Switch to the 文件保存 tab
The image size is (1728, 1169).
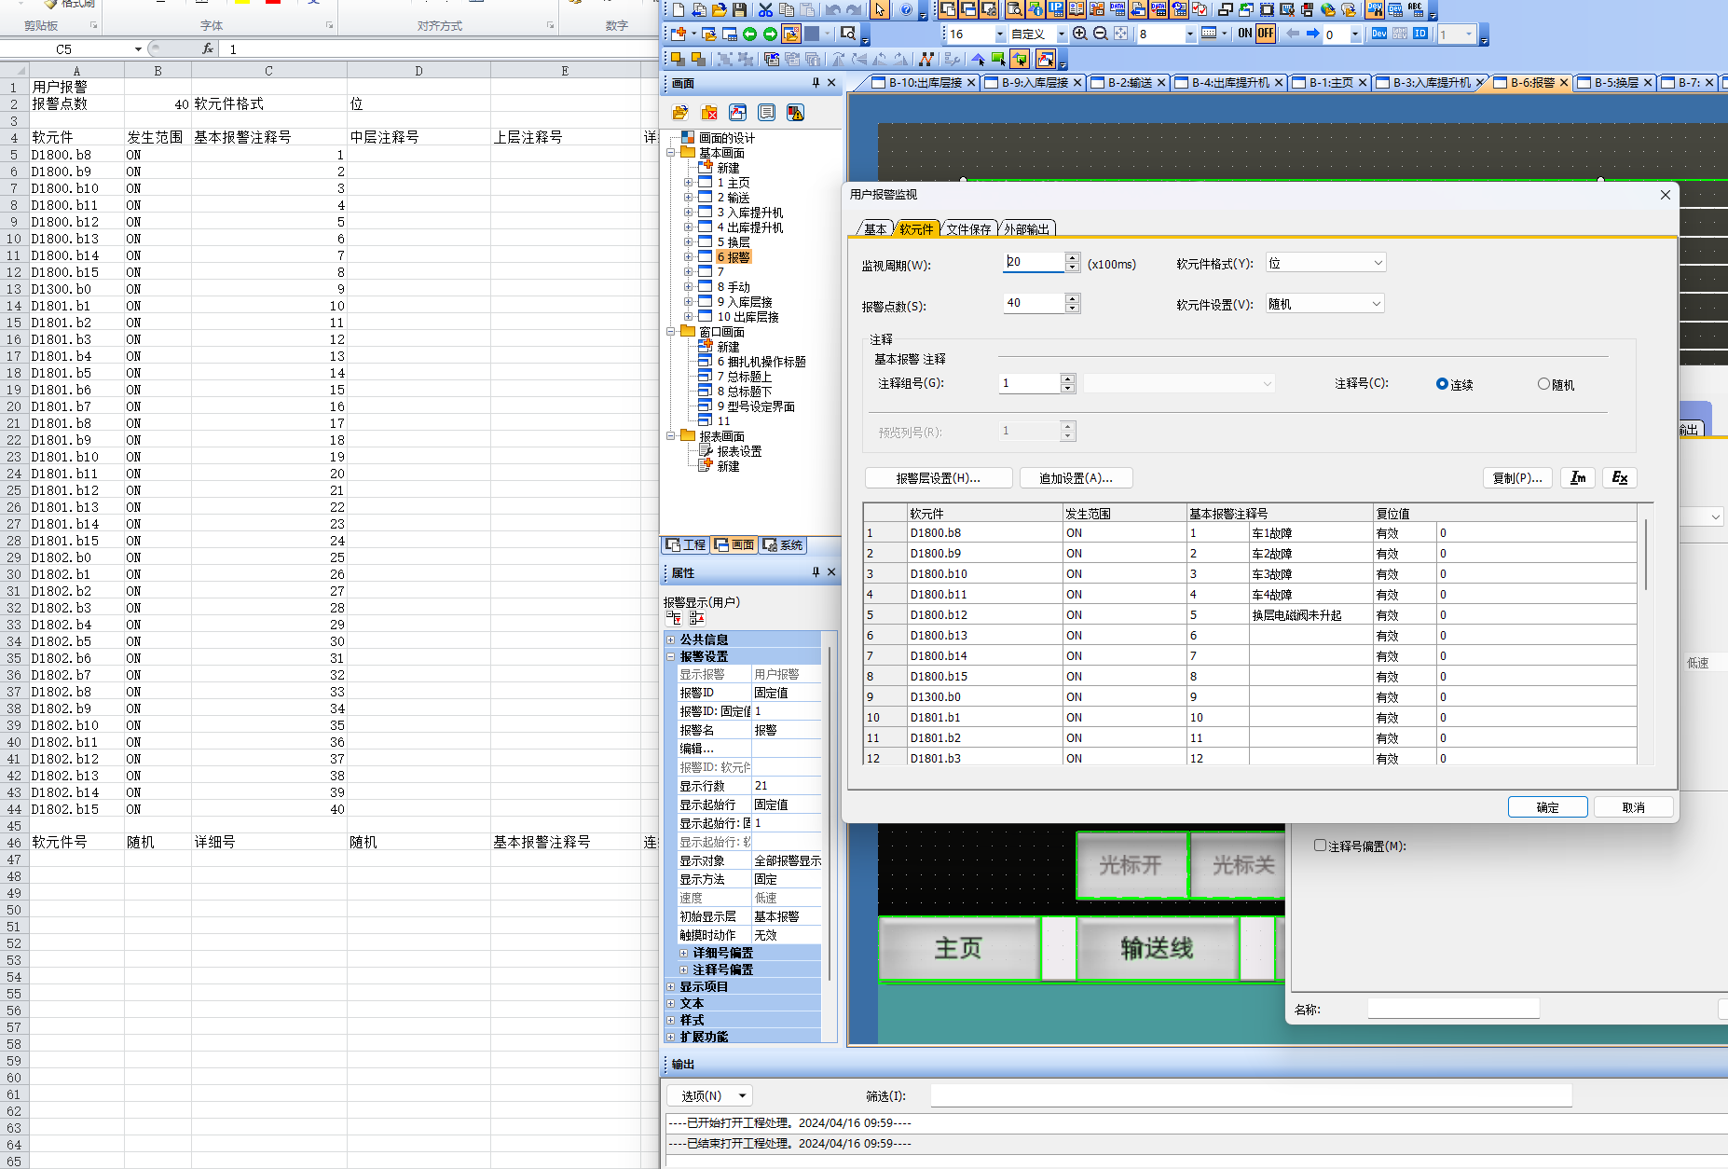coord(968,229)
